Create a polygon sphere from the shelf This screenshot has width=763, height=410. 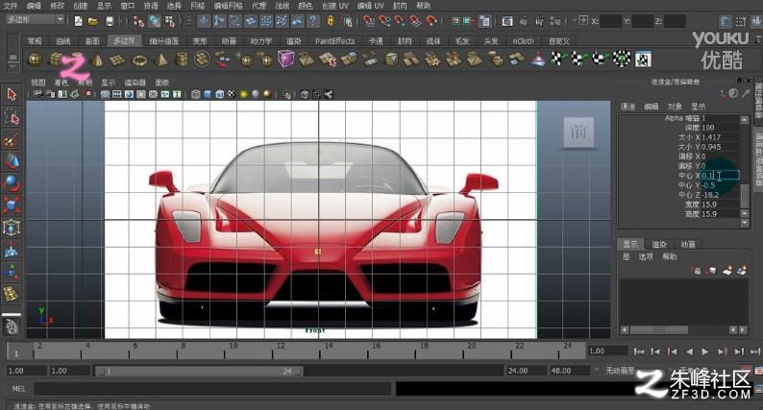coord(35,60)
